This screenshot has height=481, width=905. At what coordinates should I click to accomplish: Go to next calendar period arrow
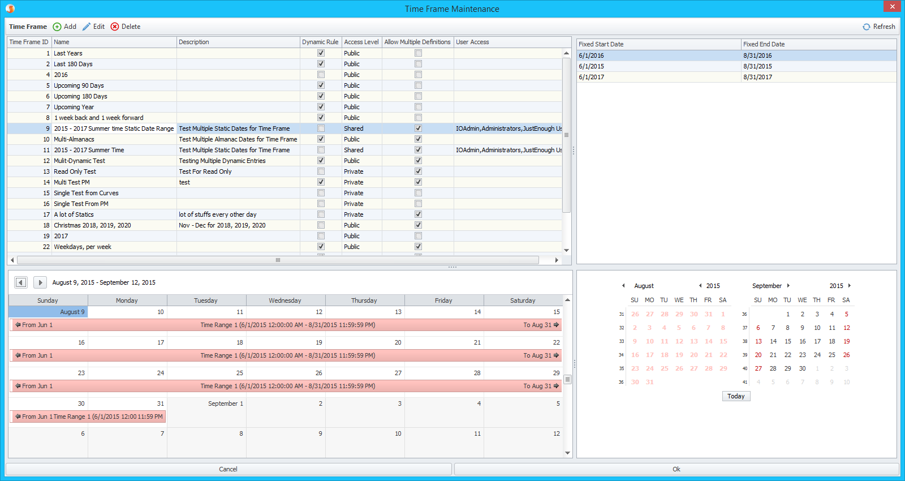[x=40, y=282]
